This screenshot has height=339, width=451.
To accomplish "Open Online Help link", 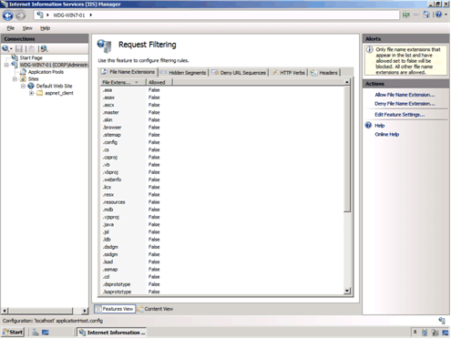I will tap(386, 134).
